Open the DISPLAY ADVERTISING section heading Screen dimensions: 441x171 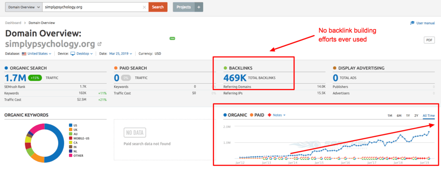click(361, 68)
